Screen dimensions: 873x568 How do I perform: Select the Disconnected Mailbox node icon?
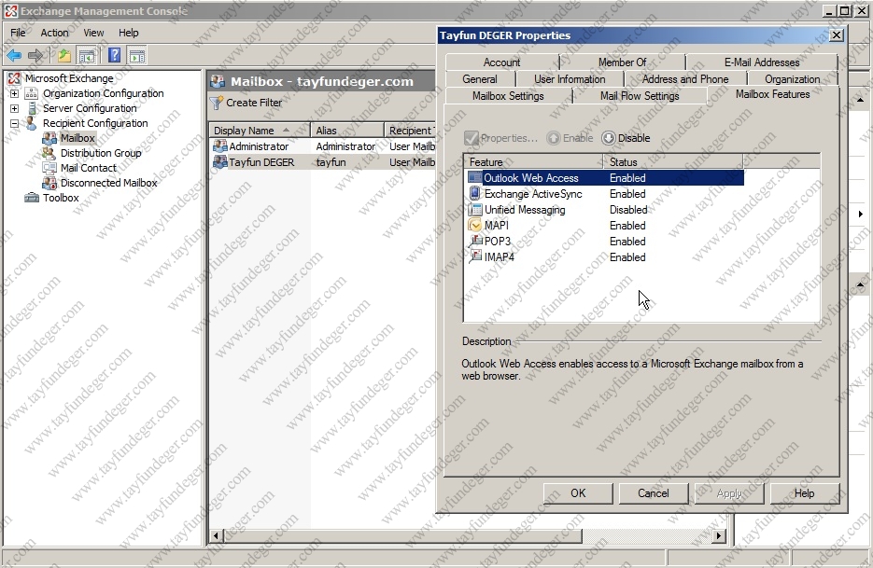50,183
